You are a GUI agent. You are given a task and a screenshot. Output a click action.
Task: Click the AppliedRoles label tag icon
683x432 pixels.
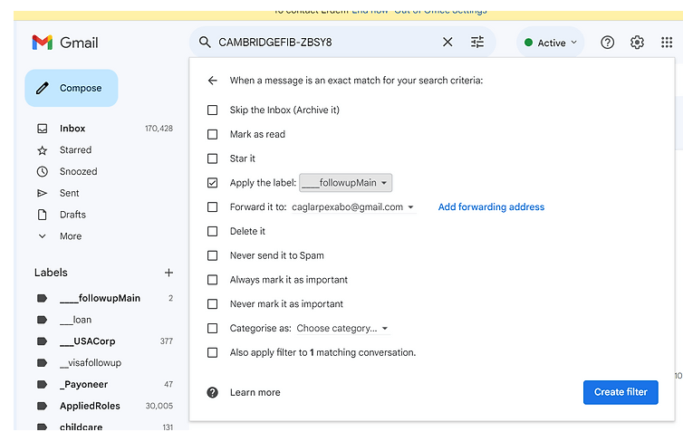[42, 406]
